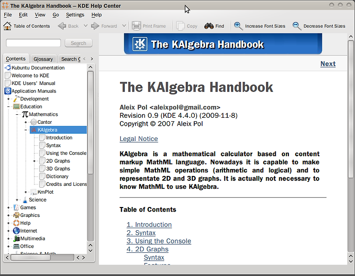Click the Internet globe icon

coord(16,231)
